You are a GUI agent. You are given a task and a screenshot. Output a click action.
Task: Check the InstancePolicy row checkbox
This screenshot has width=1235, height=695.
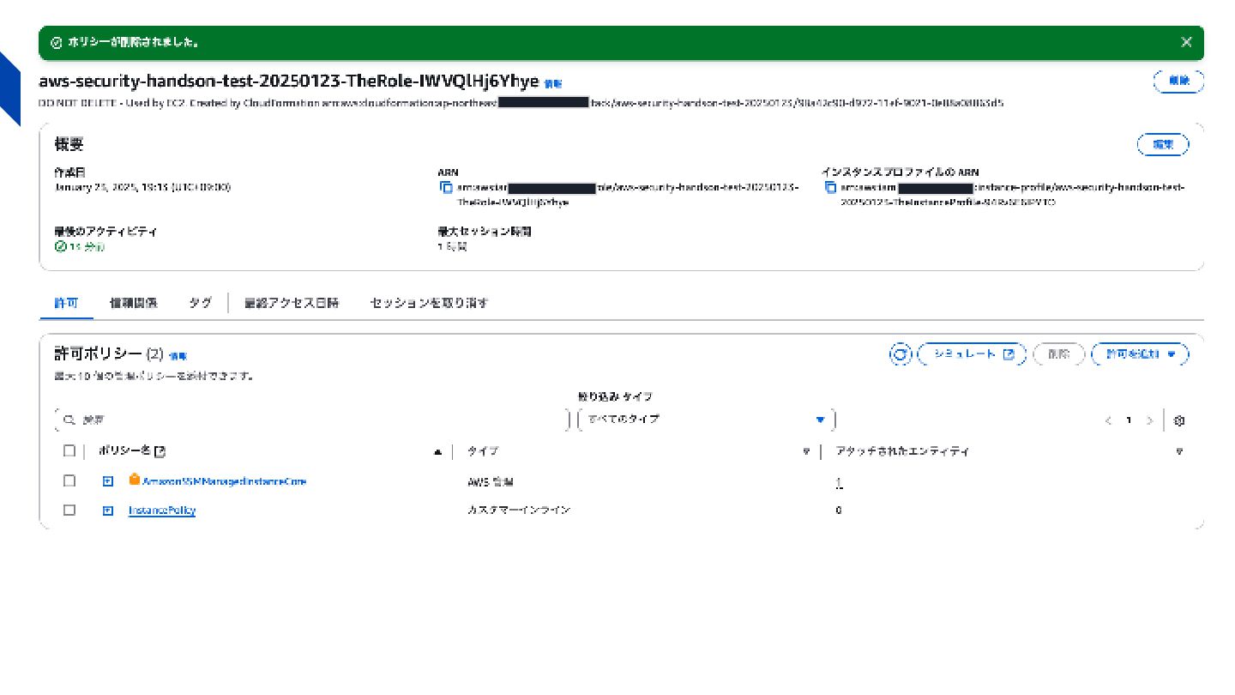(x=69, y=510)
